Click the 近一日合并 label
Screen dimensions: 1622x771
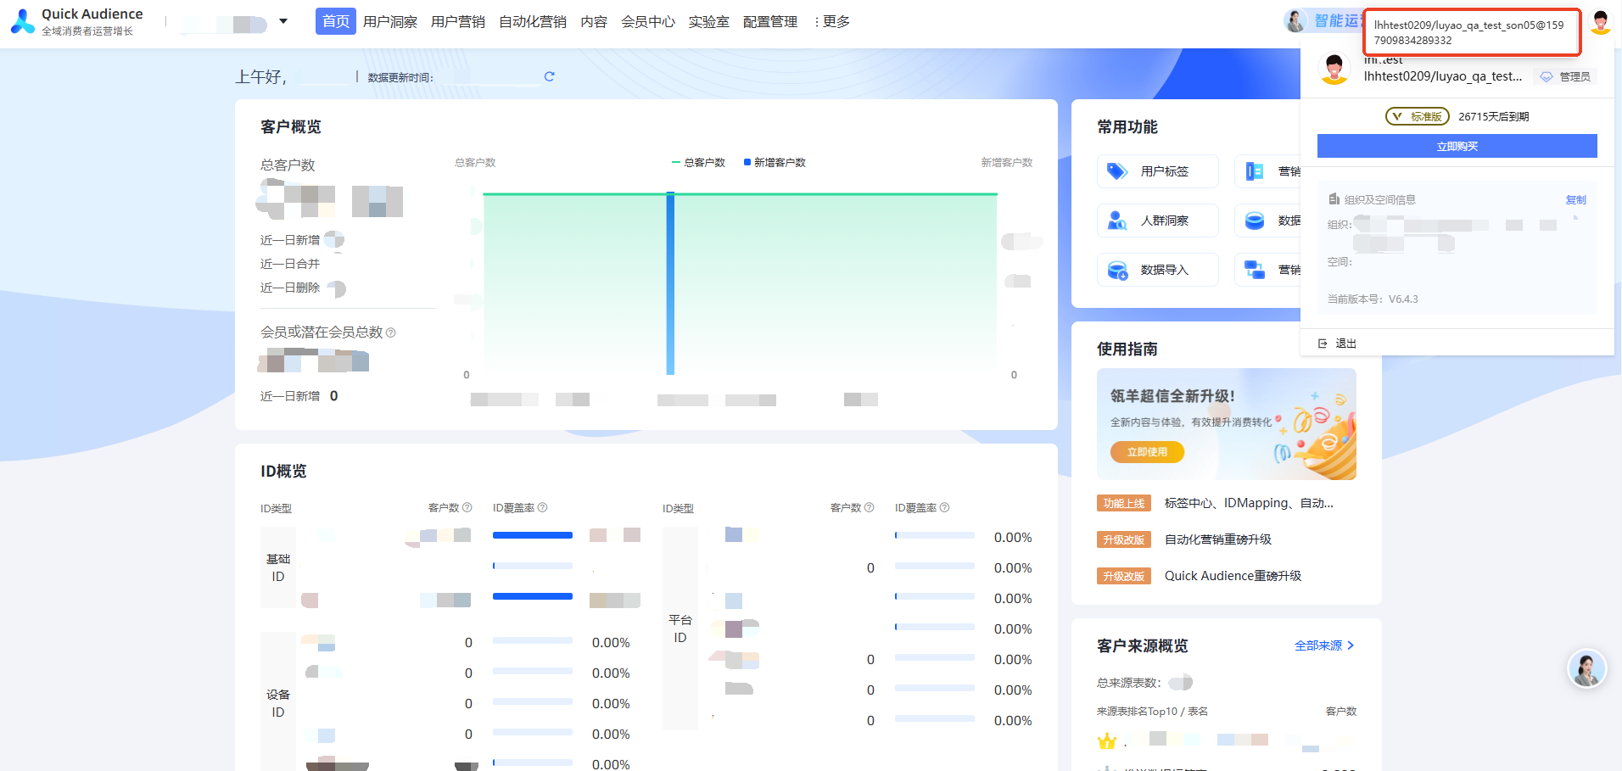pos(290,264)
